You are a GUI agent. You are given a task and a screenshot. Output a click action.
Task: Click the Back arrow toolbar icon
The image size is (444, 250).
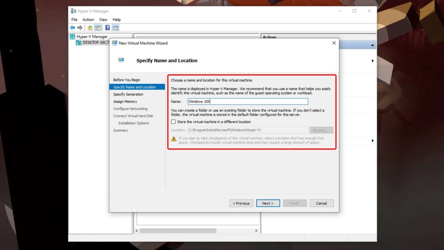point(72,27)
